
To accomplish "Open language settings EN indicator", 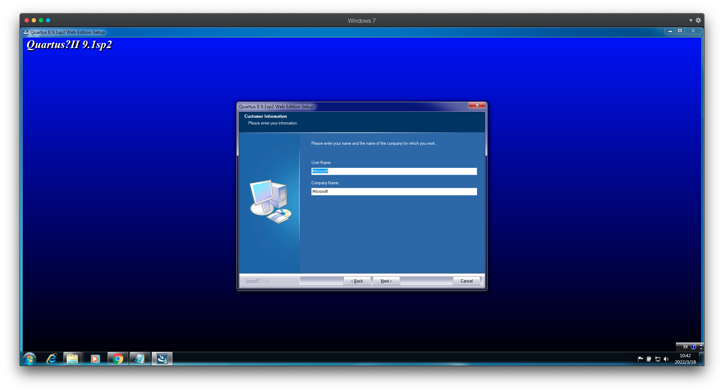I will point(685,346).
